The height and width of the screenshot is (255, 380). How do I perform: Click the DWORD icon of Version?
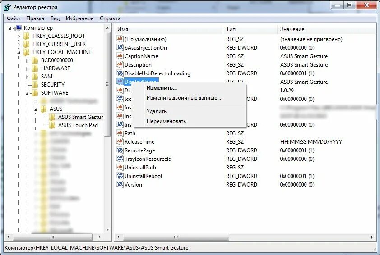[120, 184]
